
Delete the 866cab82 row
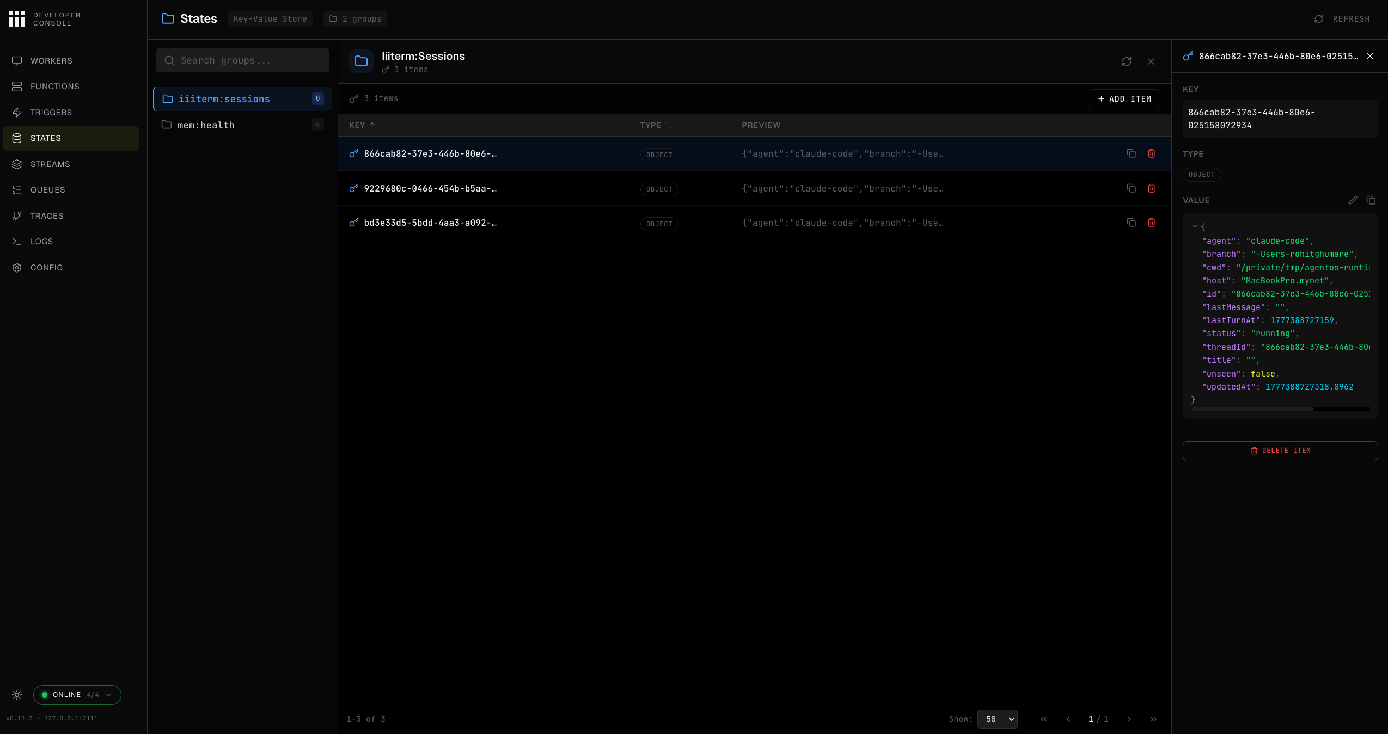1152,153
